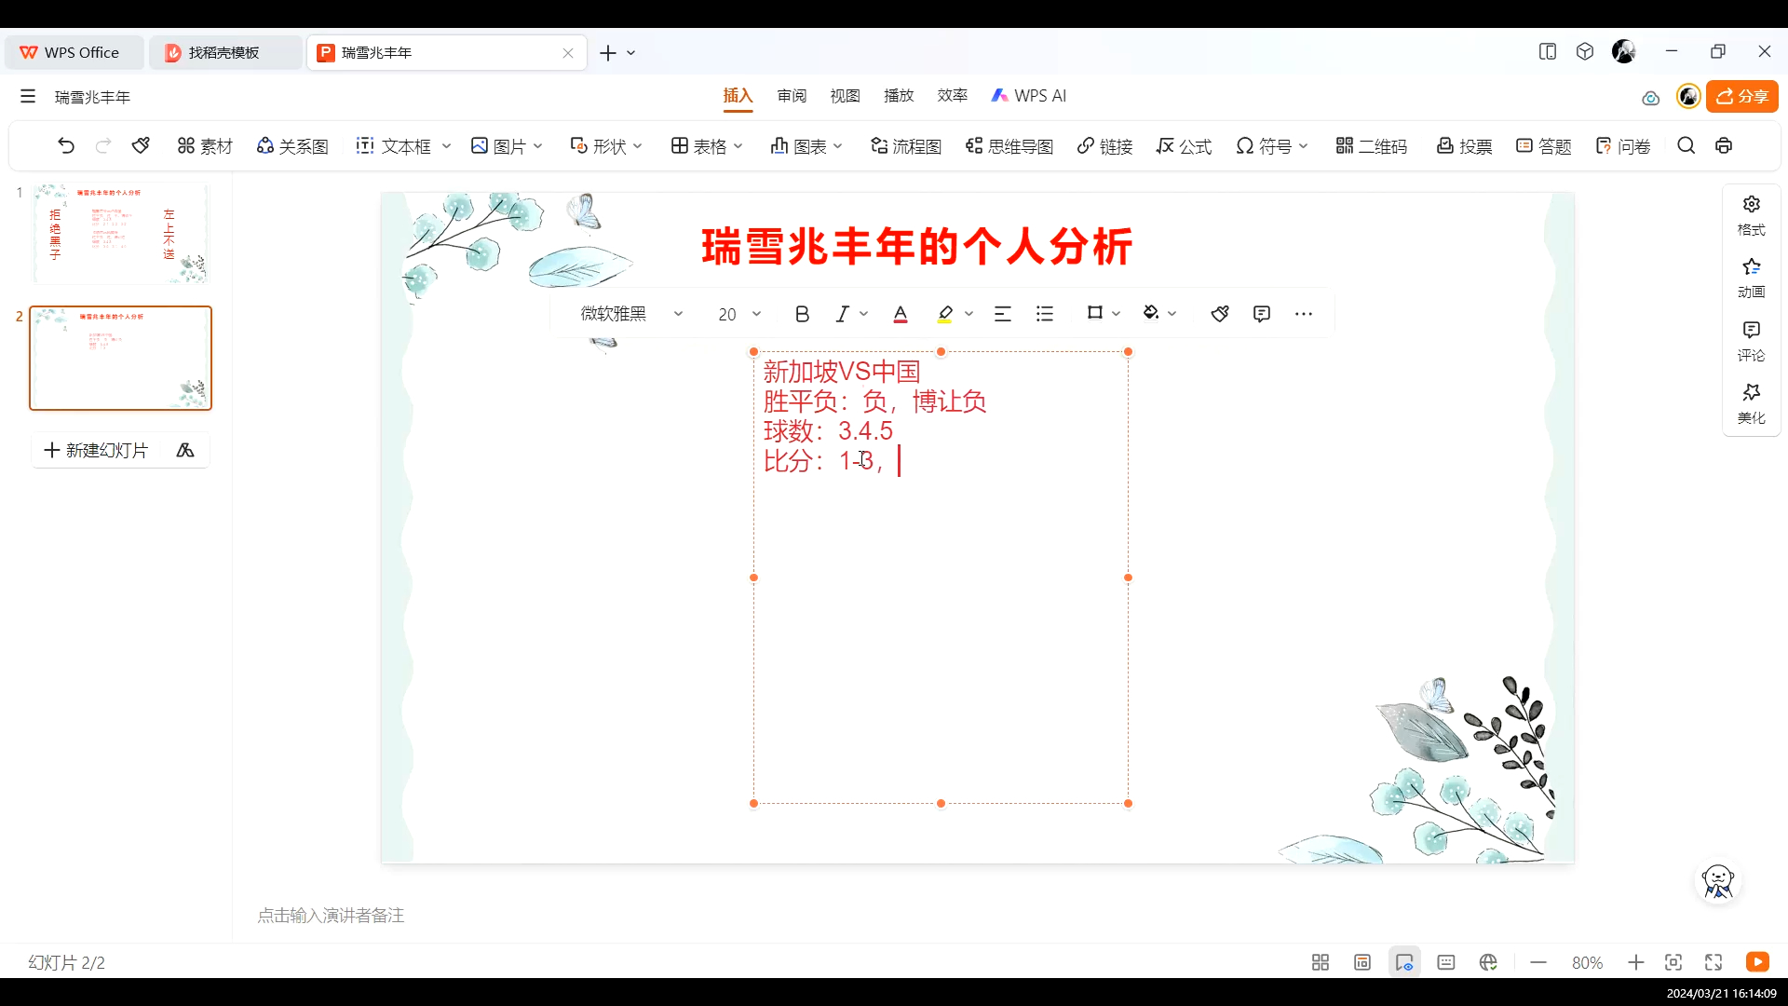This screenshot has height=1006, width=1788.
Task: Expand the 图表 chart dropdown
Action: [838, 146]
